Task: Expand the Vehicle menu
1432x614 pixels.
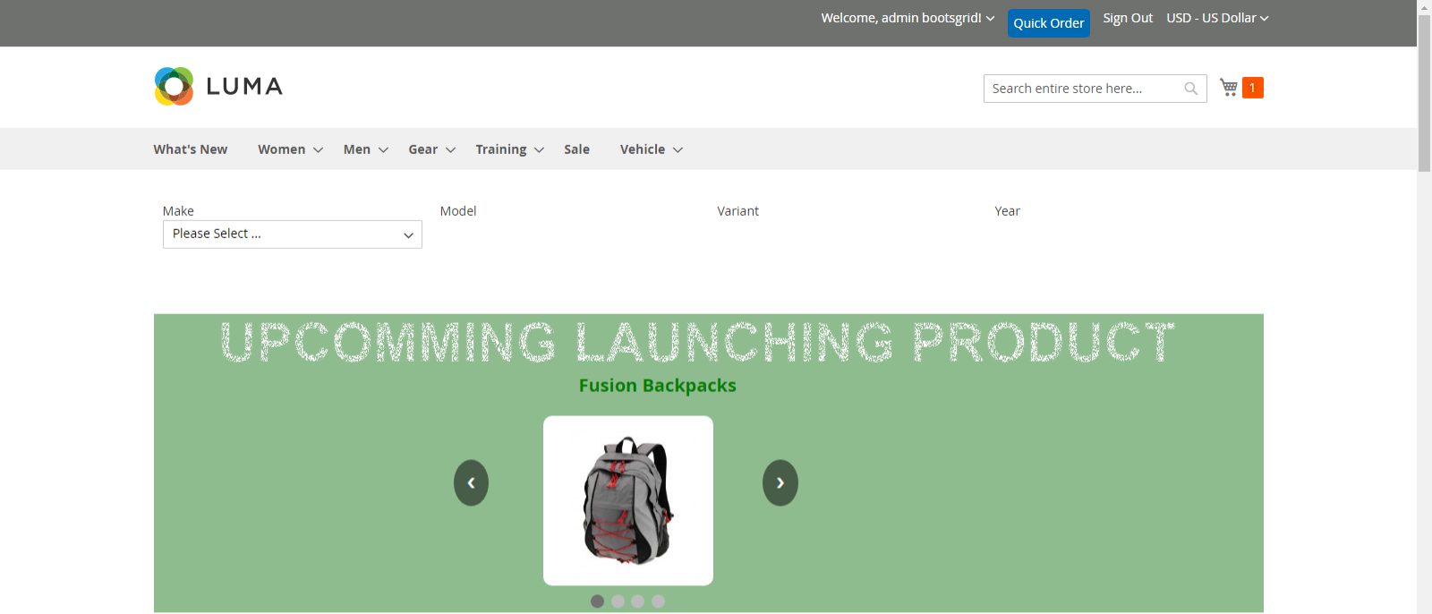Action: click(651, 149)
